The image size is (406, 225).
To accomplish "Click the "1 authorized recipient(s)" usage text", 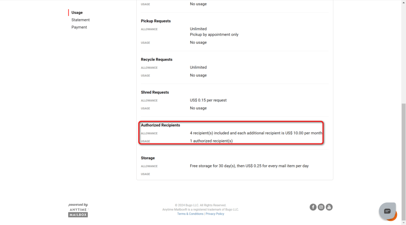I will [x=211, y=141].
